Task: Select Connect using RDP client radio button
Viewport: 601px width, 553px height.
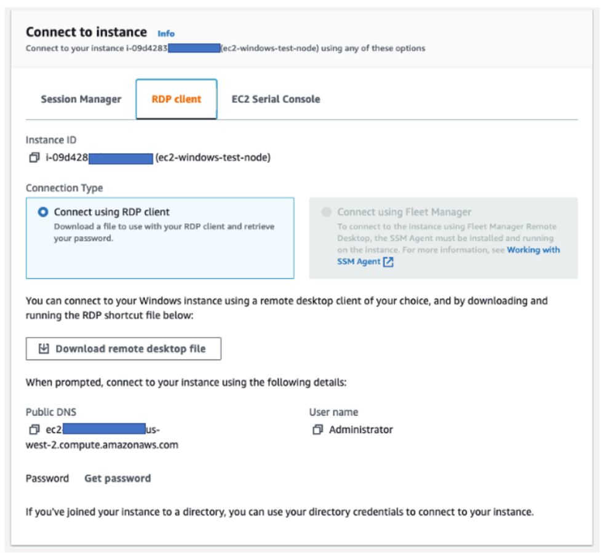Action: [43, 212]
